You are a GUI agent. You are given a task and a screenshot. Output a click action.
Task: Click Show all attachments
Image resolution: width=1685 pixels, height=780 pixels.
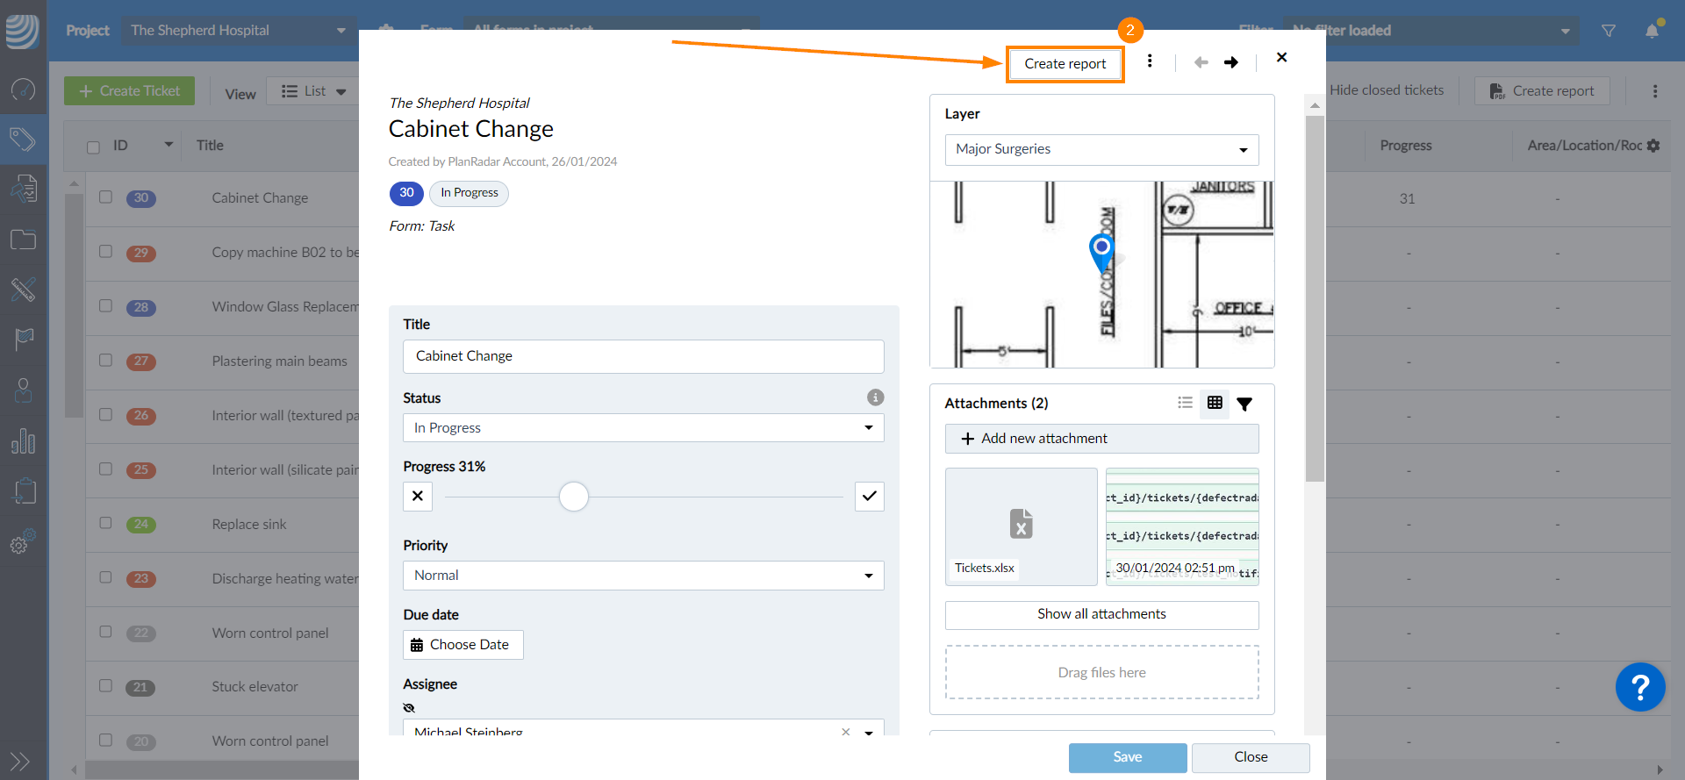click(1101, 614)
